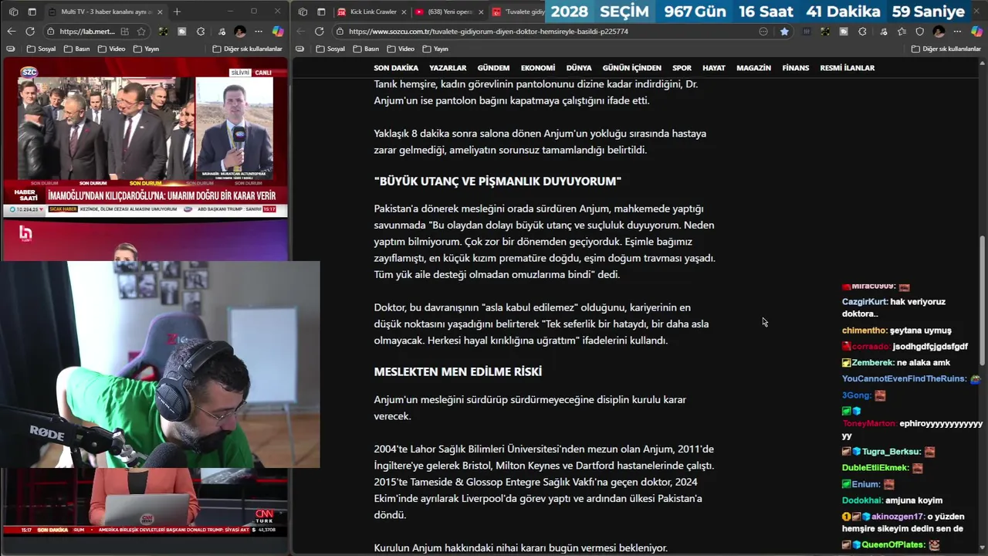
Task: Open Settings and more in Sözcü window
Action: point(957,32)
